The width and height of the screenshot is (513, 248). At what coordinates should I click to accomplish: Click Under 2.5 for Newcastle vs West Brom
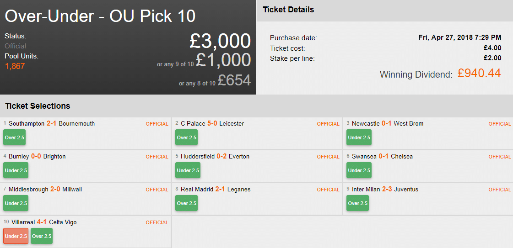pyautogui.click(x=359, y=137)
